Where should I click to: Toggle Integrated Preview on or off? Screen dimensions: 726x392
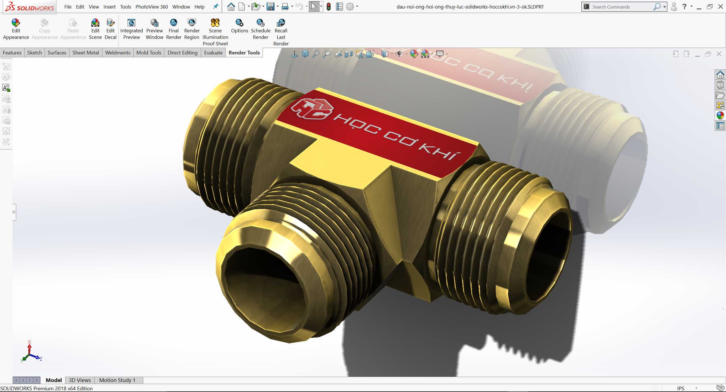tap(131, 29)
